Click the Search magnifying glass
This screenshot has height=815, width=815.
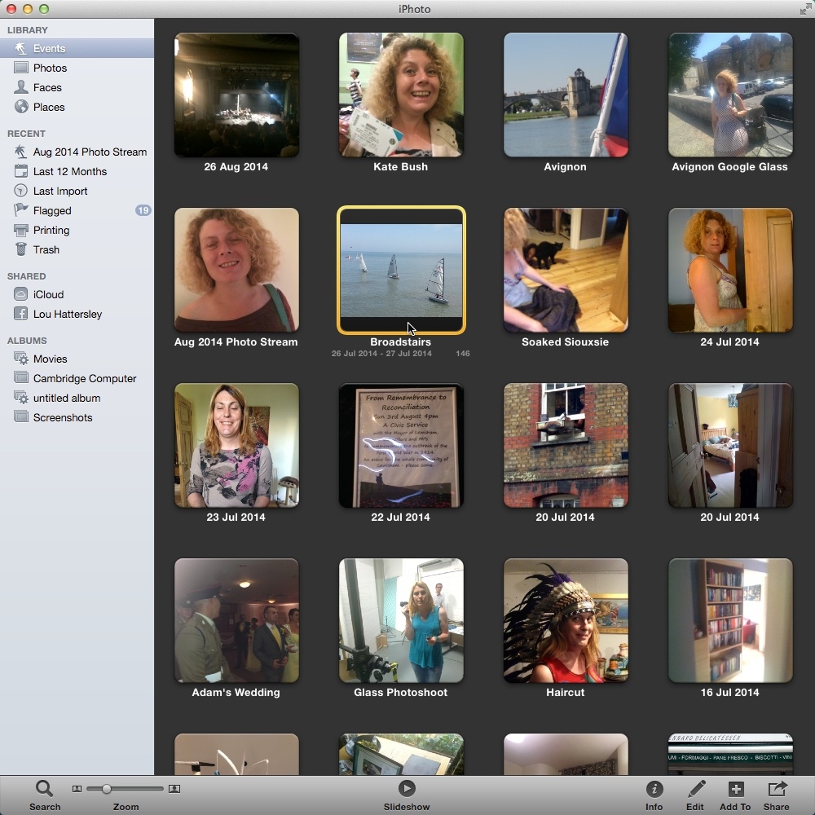click(44, 789)
